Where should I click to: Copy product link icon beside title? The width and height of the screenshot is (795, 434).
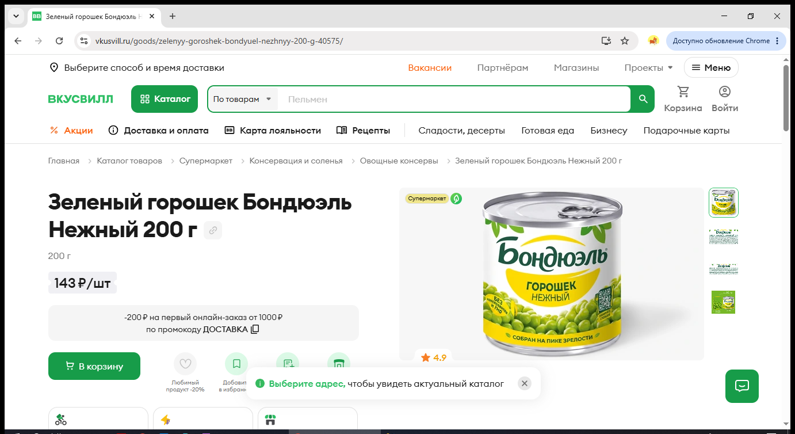pos(213,230)
